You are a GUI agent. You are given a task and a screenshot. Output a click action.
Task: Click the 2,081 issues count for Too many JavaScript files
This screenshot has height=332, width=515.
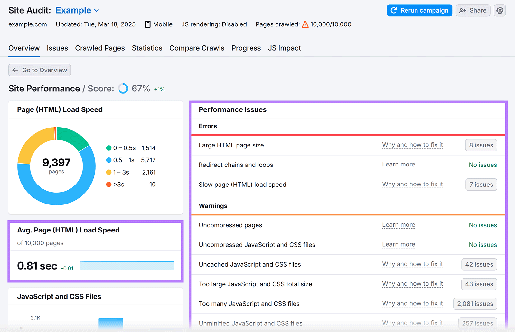coord(475,304)
